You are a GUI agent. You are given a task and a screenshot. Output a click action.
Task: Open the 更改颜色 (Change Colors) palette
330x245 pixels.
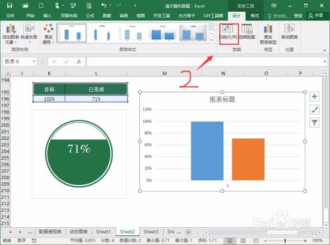click(x=48, y=34)
